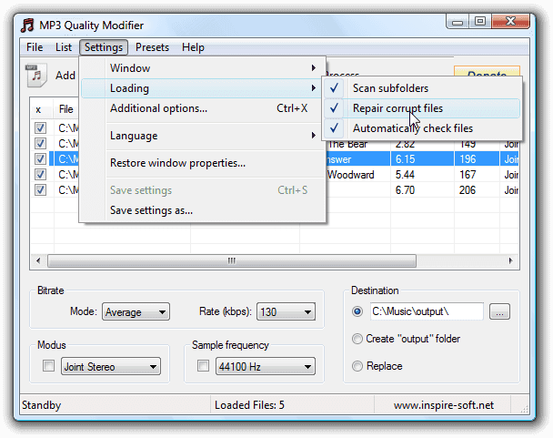Enable the Sample frequency checkbox
553x438 pixels.
point(203,366)
